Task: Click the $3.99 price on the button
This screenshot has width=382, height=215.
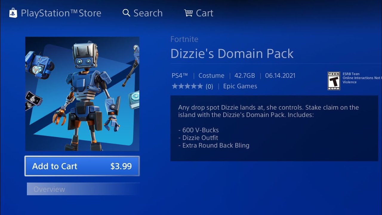Action: pos(121,166)
